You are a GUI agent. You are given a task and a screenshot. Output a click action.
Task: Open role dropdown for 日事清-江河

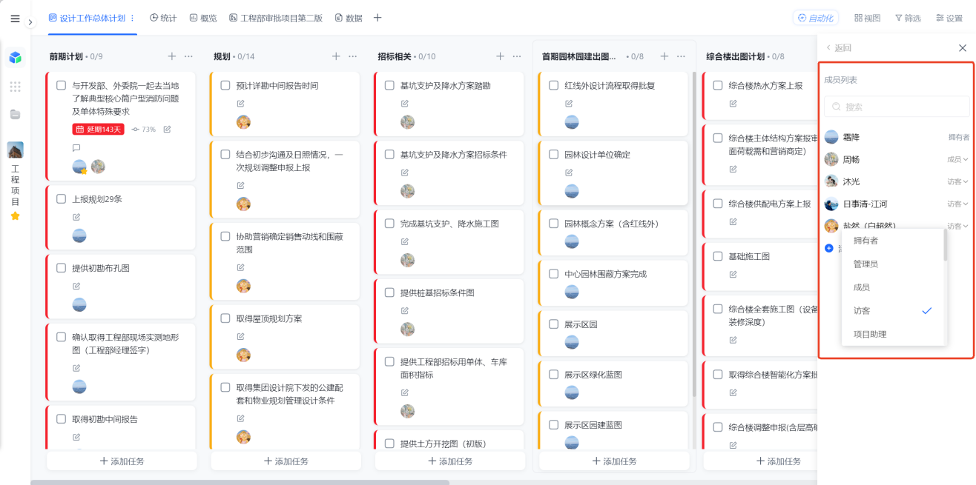[957, 204]
